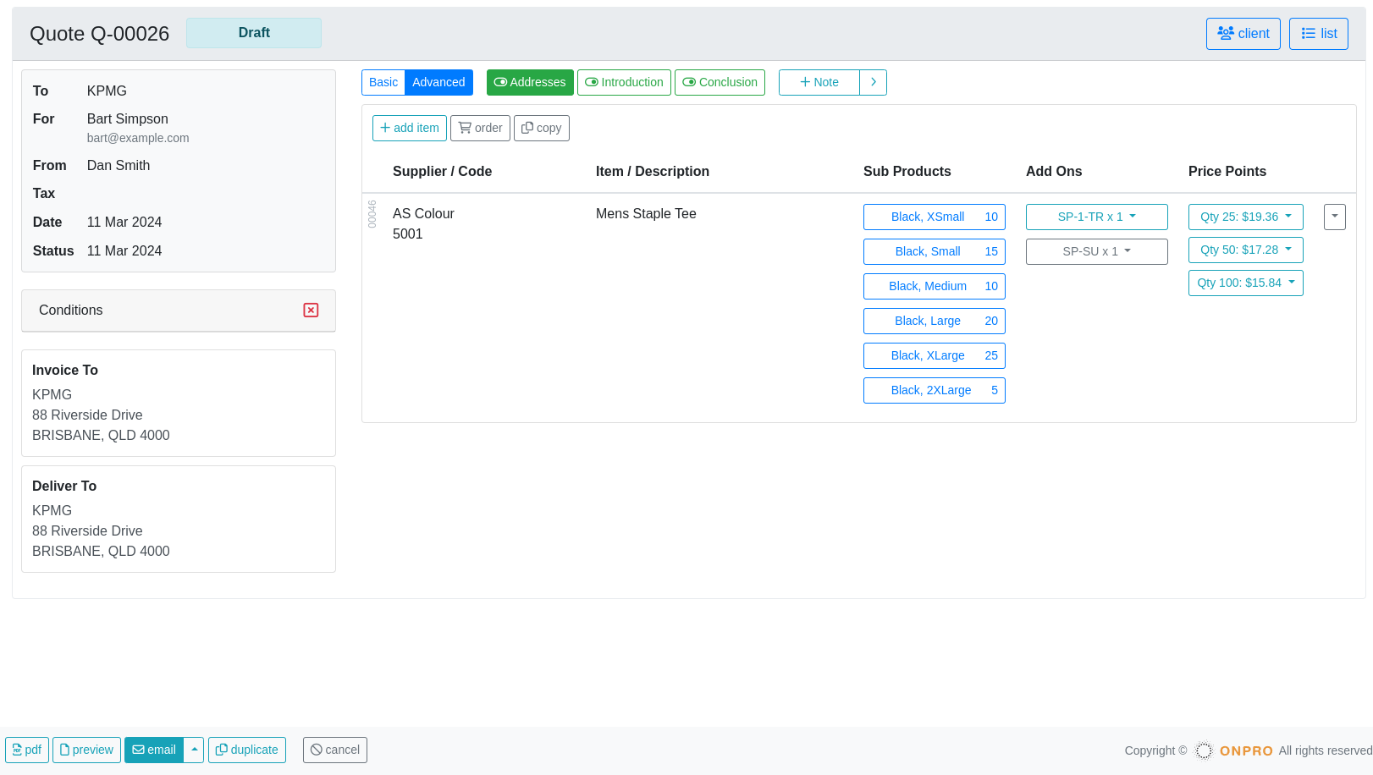Download the quote as pdf
Image resolution: width=1373 pixels, height=775 pixels.
click(x=27, y=750)
